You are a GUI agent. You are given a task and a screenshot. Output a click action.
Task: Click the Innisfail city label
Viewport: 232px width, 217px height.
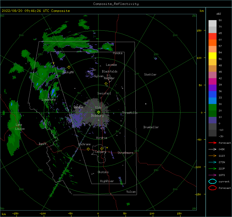tap(104, 93)
